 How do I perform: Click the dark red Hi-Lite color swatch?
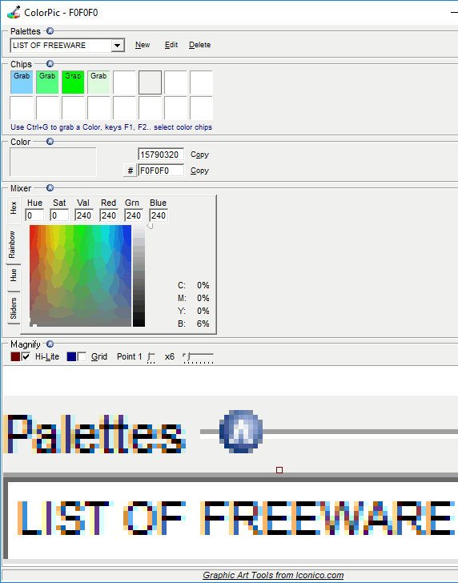[15, 357]
